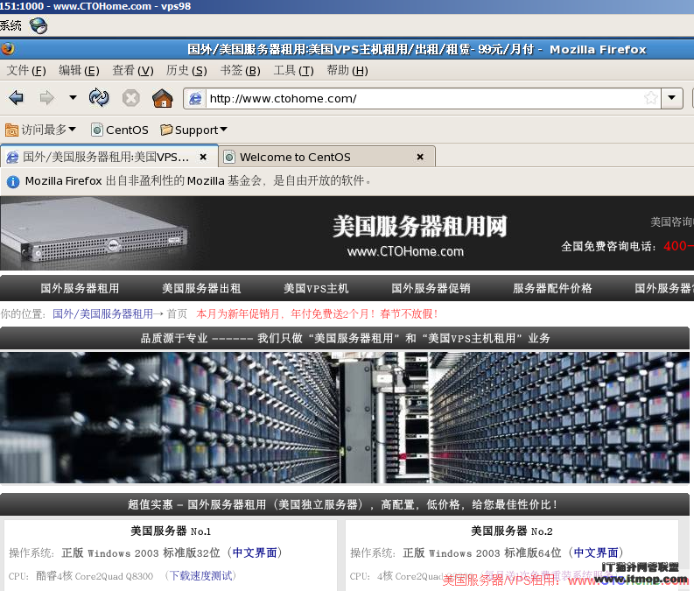
Task: Click the www.CTOHome.com banner text
Action: pyautogui.click(x=405, y=251)
